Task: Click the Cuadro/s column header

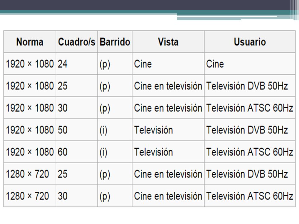Action: [77, 41]
